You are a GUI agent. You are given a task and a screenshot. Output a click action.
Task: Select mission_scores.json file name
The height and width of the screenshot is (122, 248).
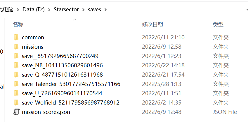click(46, 112)
